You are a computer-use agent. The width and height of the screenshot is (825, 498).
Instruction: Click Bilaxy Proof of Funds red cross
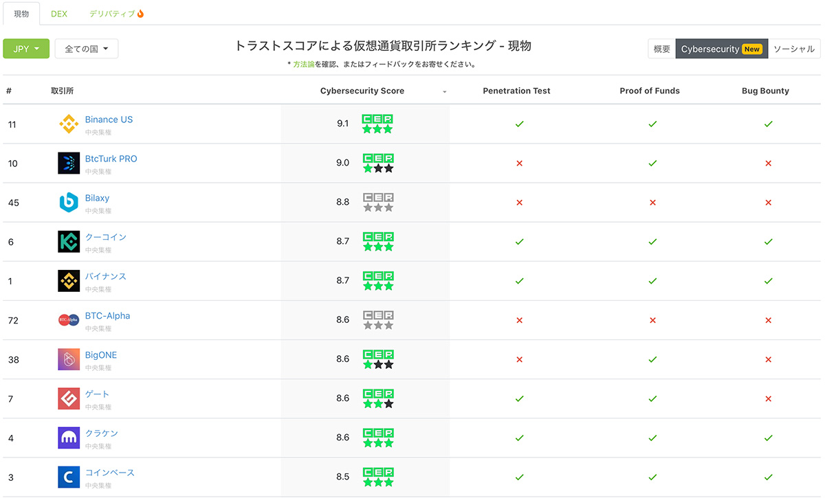(652, 203)
